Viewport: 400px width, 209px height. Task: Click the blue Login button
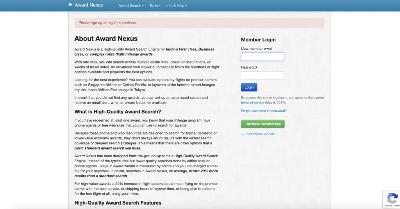(x=249, y=87)
